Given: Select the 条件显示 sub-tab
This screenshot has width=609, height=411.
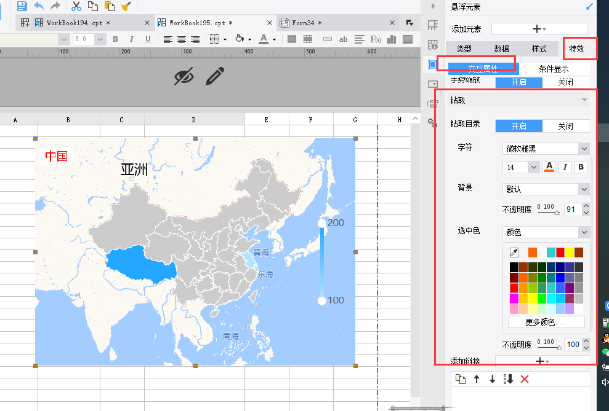Looking at the screenshot, I should [x=554, y=69].
